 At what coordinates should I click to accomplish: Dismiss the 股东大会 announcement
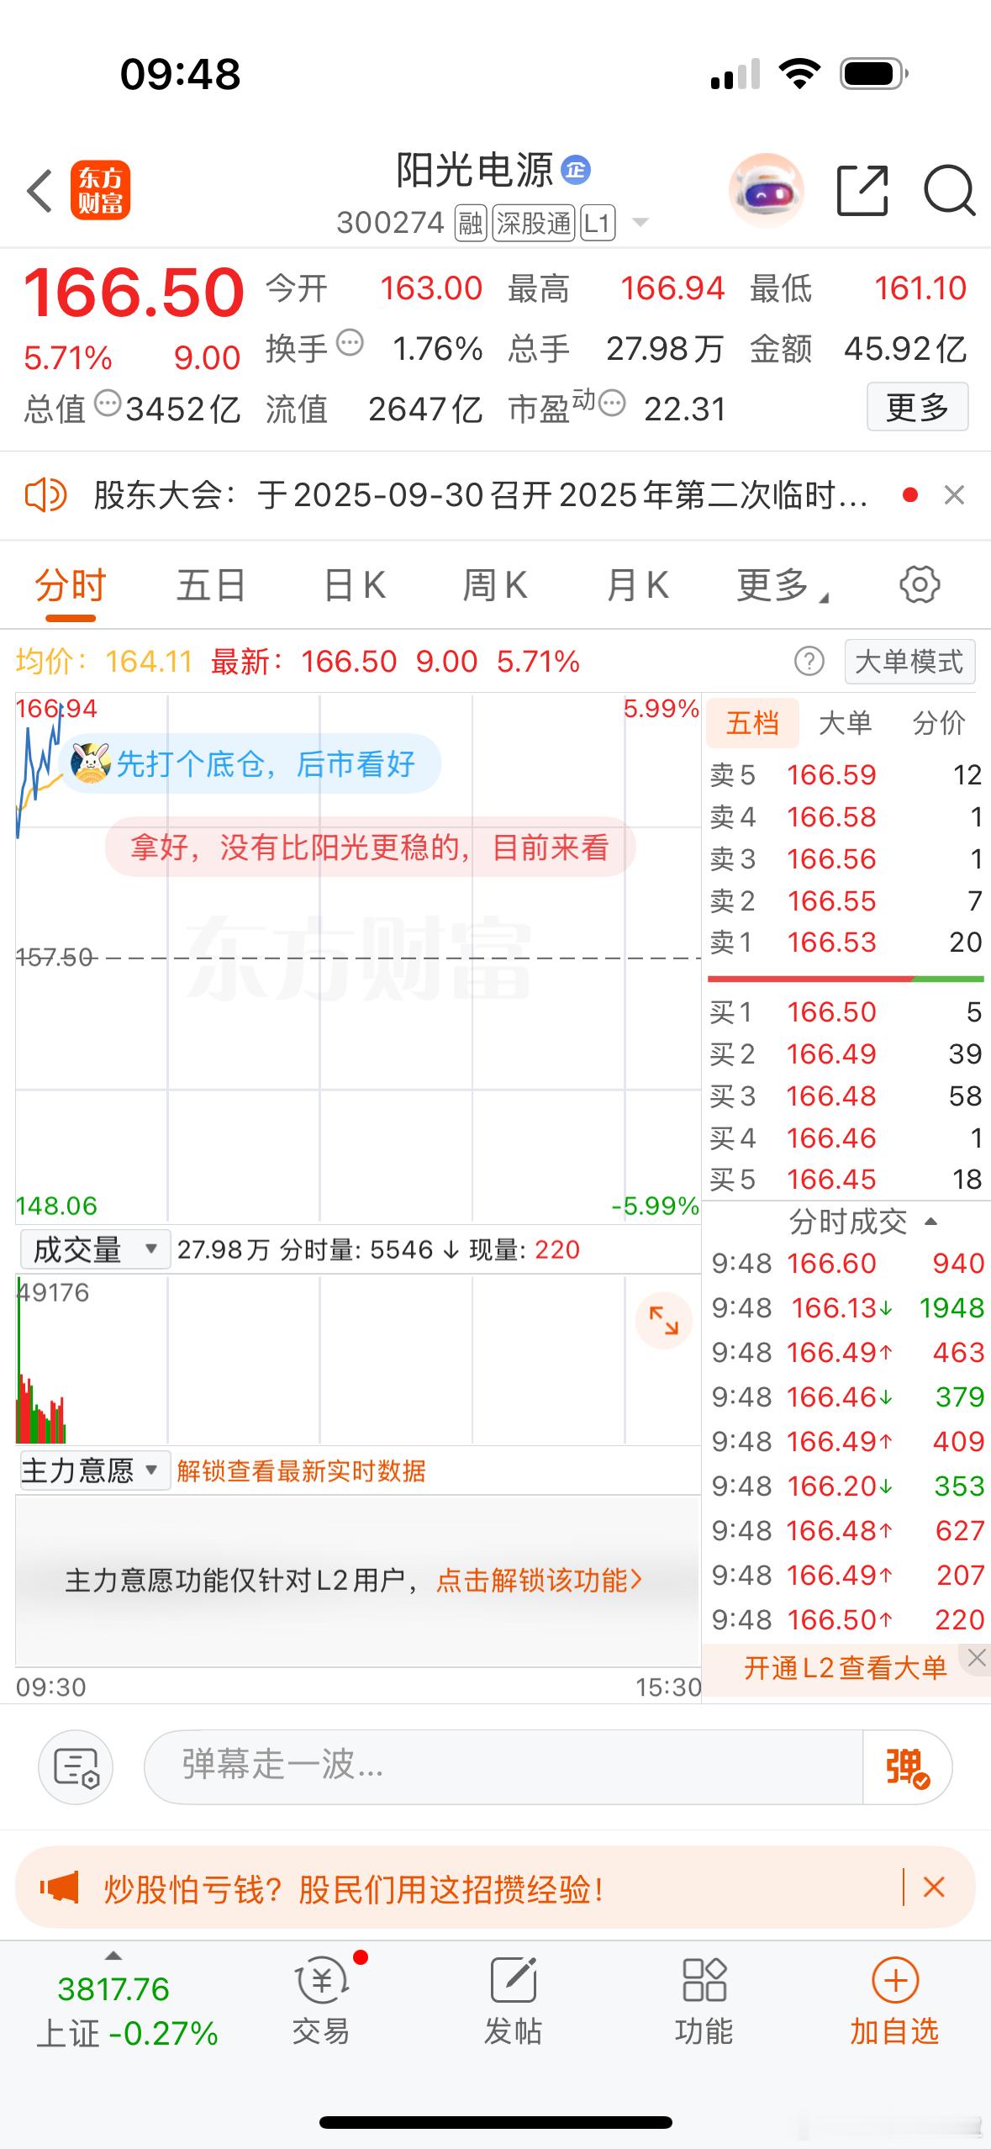[954, 495]
